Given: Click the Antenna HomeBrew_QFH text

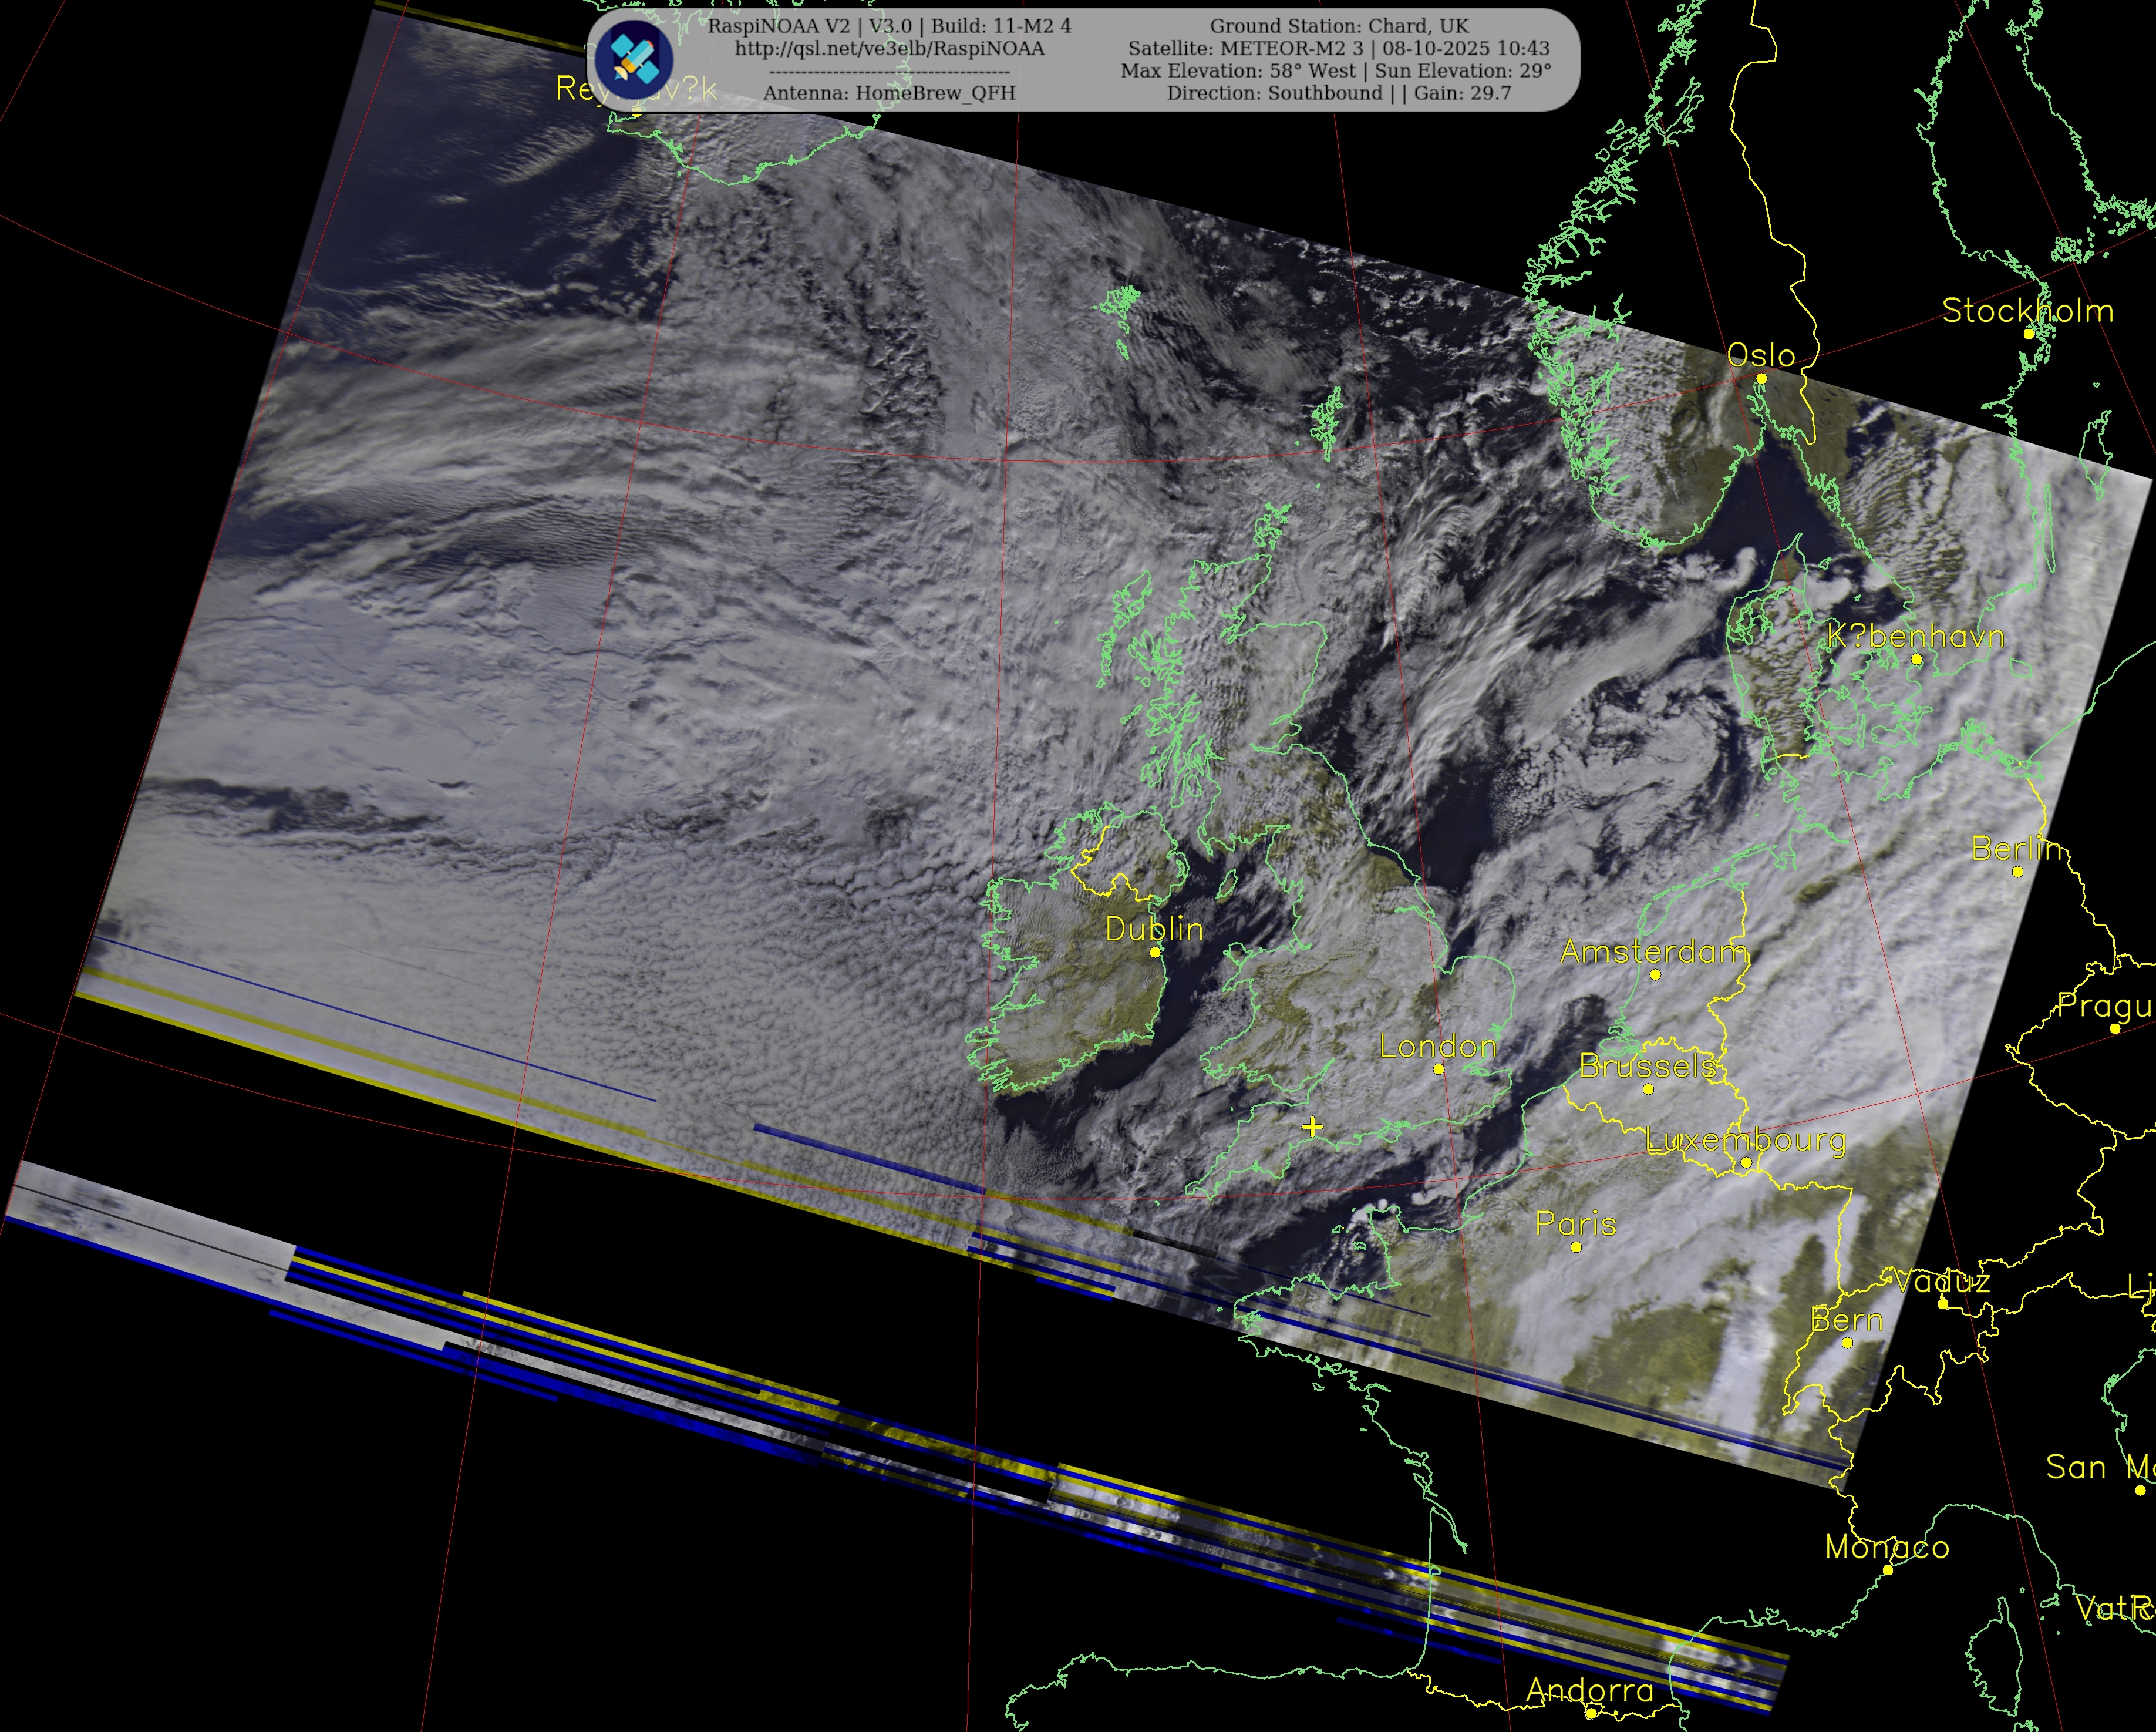Looking at the screenshot, I should [x=889, y=93].
